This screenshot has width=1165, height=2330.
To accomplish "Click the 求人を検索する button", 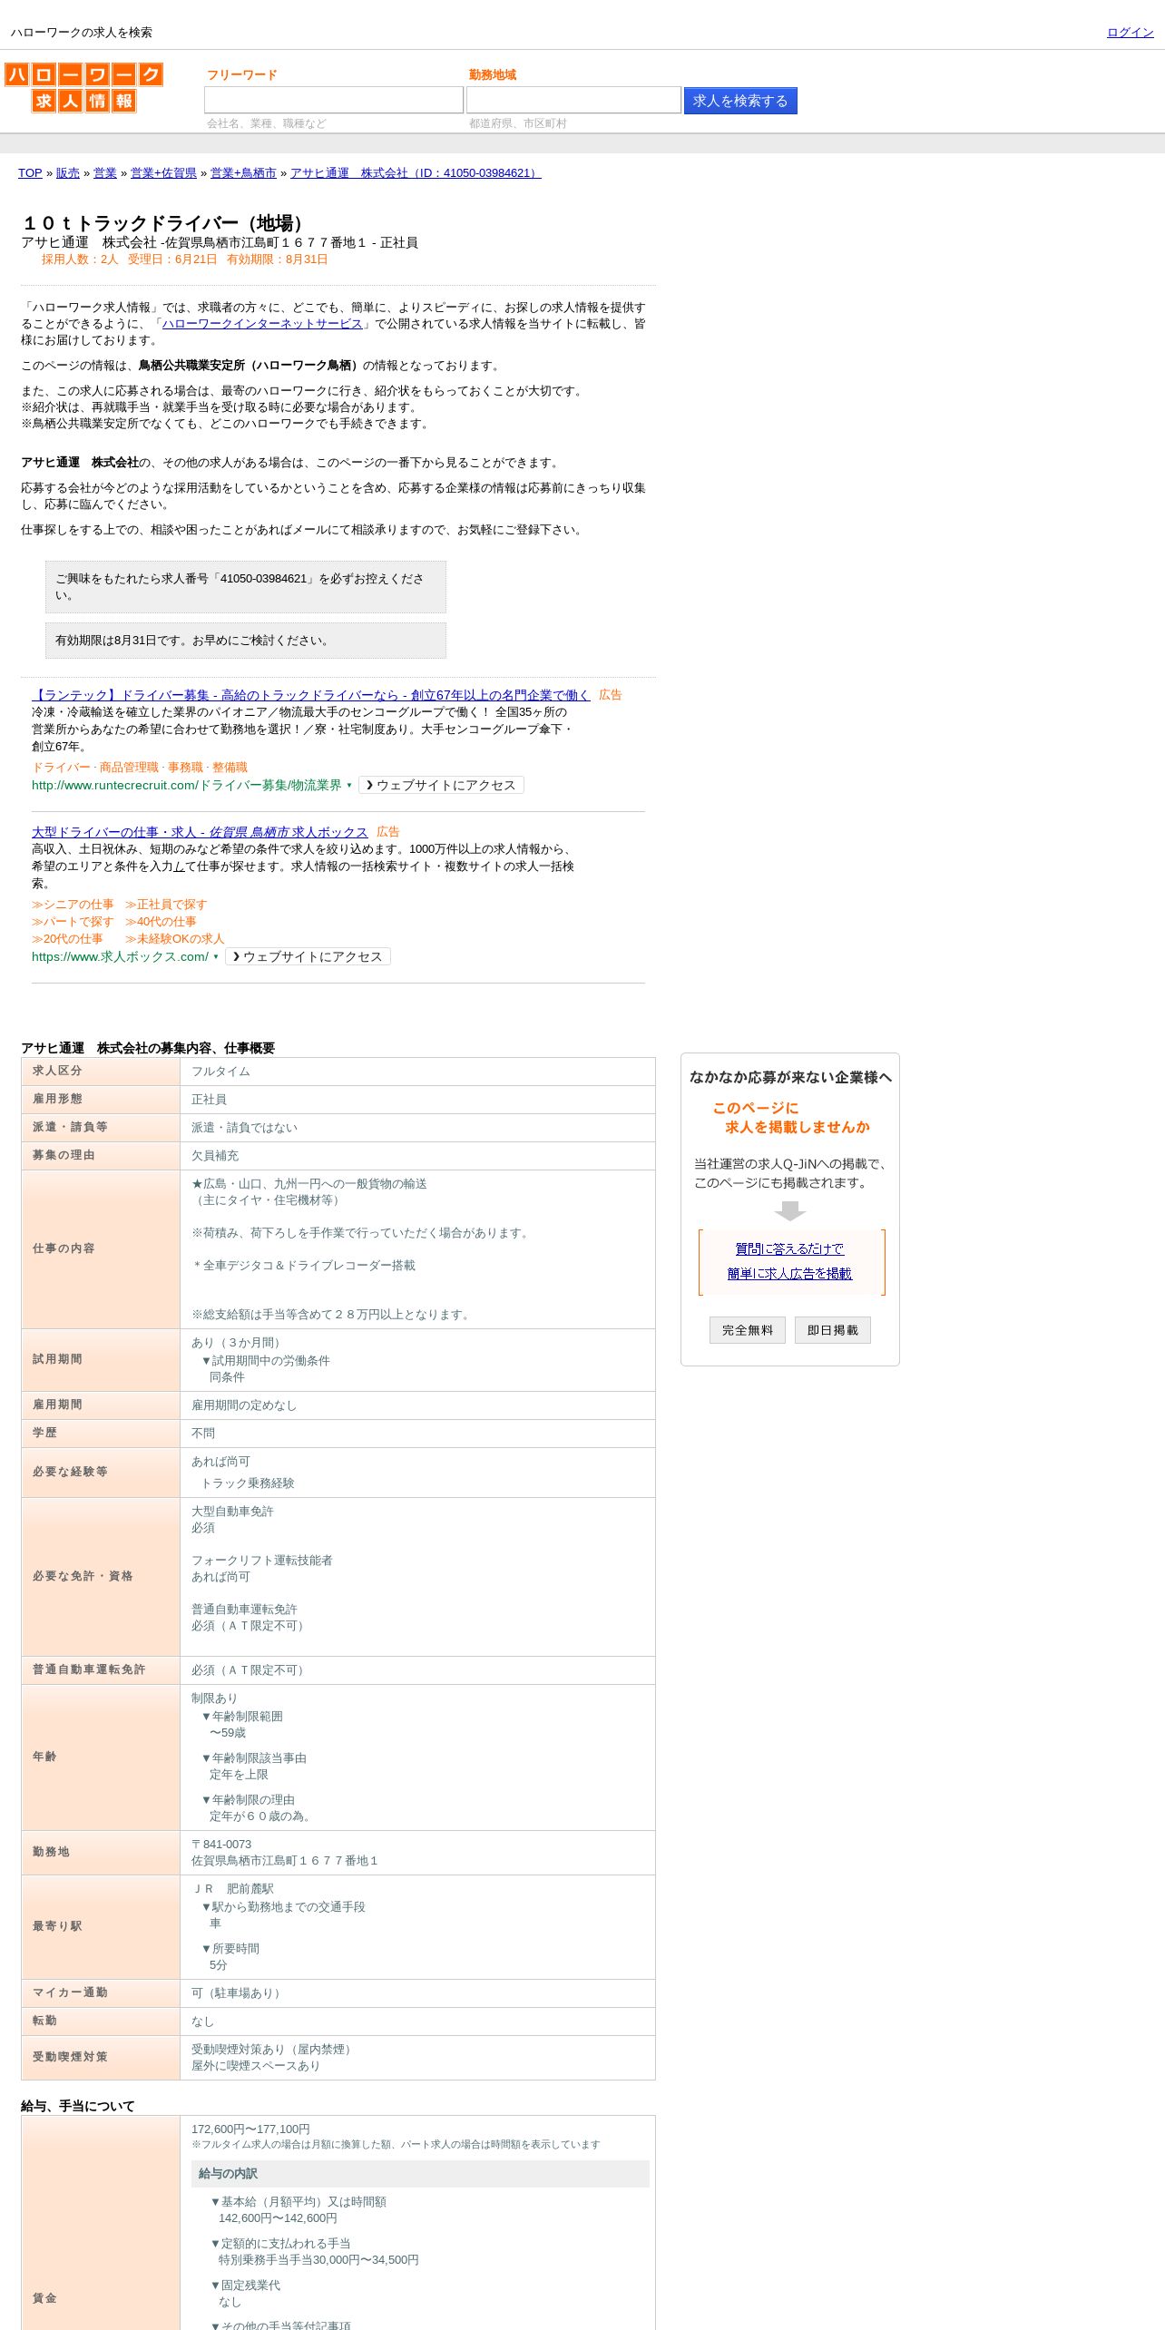I will pyautogui.click(x=740, y=101).
